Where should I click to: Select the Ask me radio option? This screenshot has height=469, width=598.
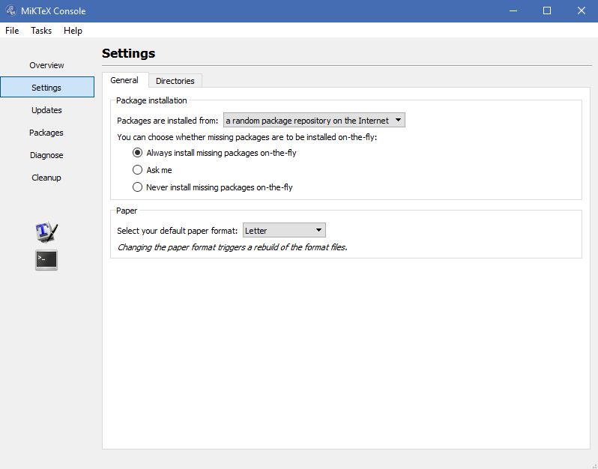pos(152,170)
